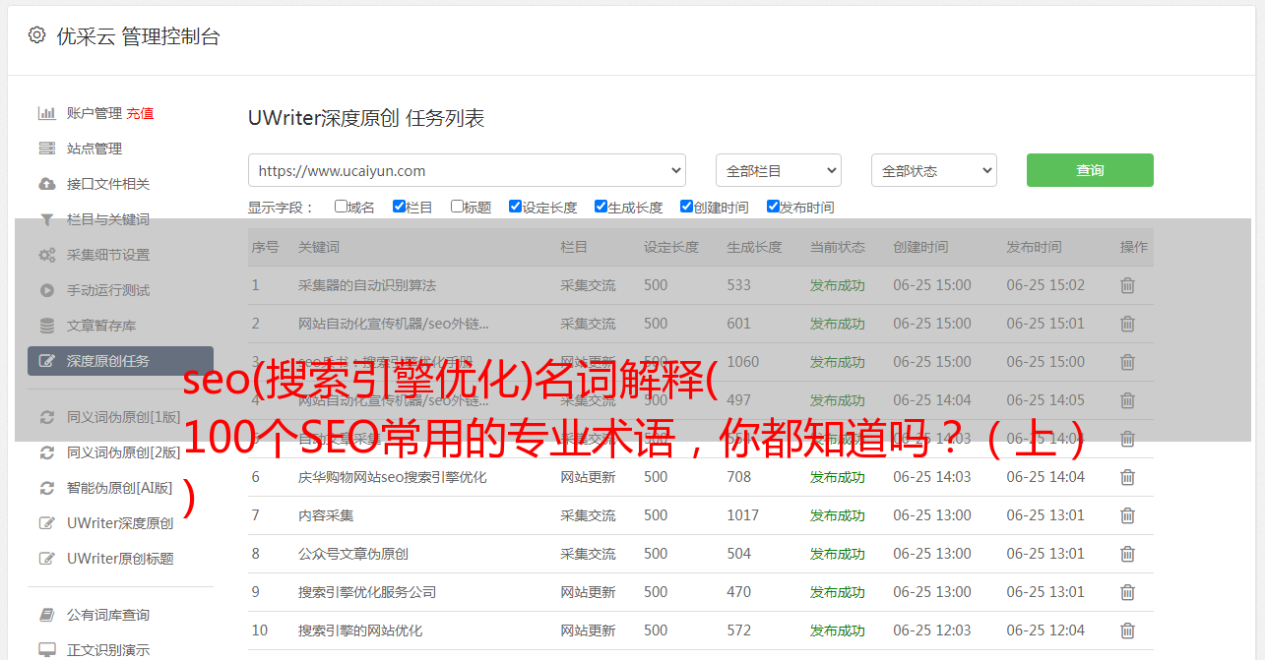This screenshot has width=1265, height=660.
Task: Open 手动运行测试 via its play icon
Action: click(46, 290)
